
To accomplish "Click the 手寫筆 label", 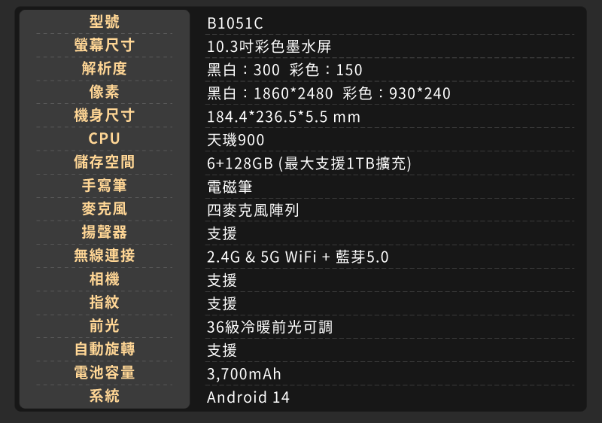I will pos(105,185).
